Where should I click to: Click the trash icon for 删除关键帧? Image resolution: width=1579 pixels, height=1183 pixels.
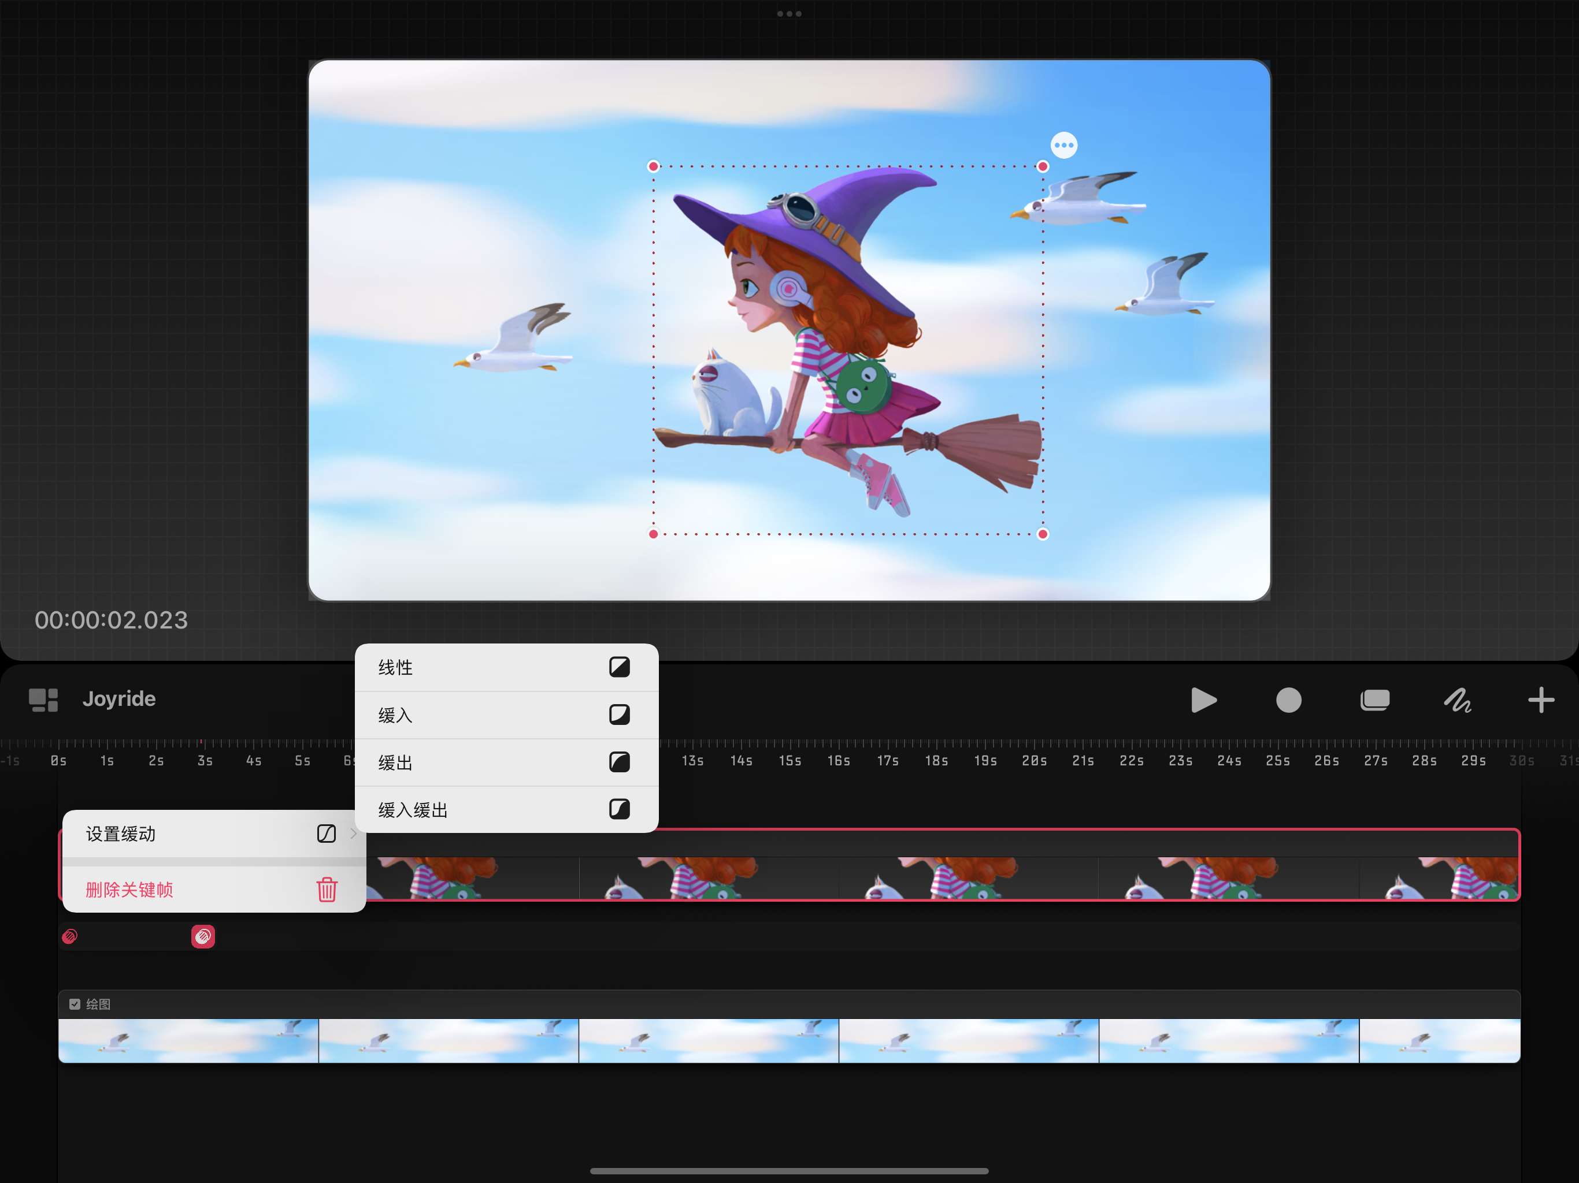point(327,890)
